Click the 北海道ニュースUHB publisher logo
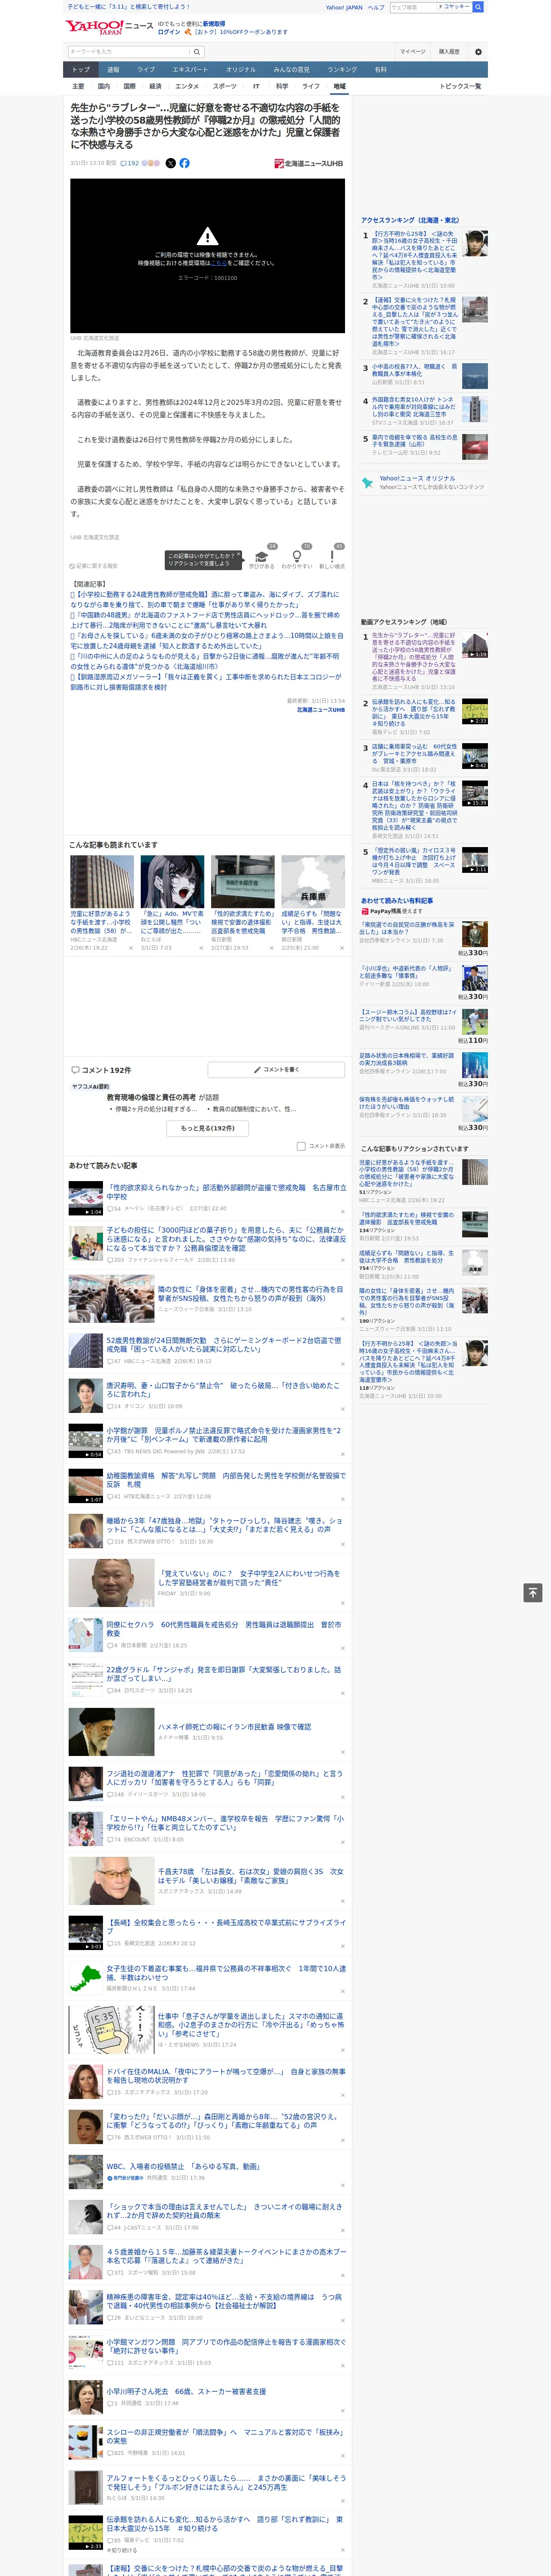The height and width of the screenshot is (2576, 551). coord(309,163)
